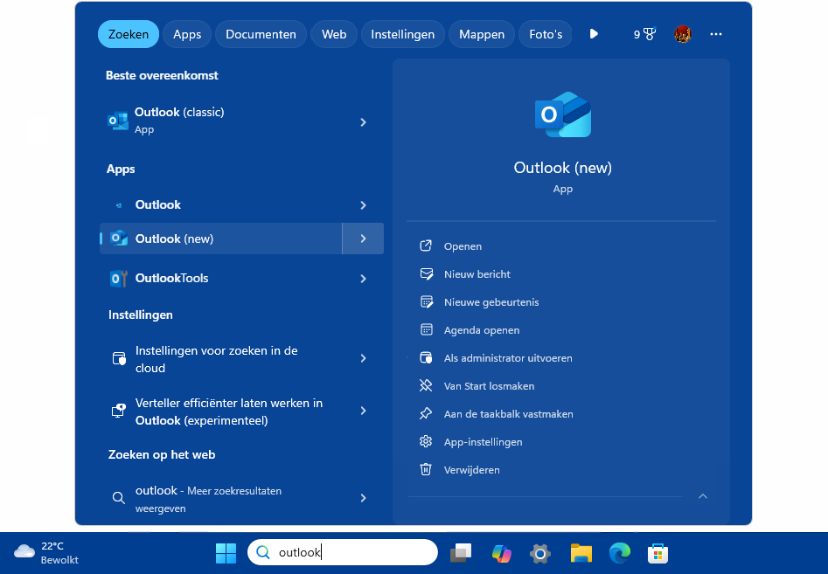Image resolution: width=828 pixels, height=574 pixels.
Task: Switch to the Documenten filter tab
Action: [x=261, y=34]
